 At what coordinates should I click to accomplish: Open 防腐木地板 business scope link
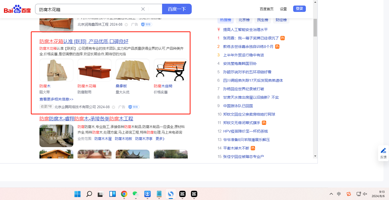(123, 139)
